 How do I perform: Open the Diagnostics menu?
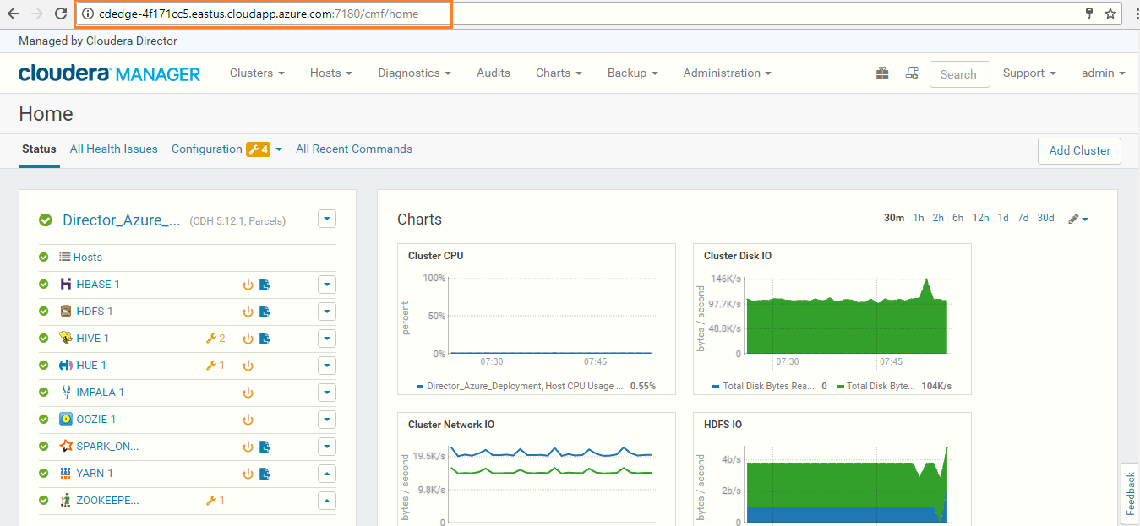pyautogui.click(x=414, y=73)
